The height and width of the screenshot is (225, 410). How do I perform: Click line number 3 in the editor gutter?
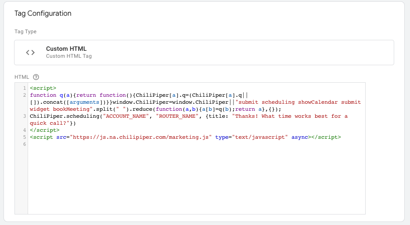pos(25,116)
